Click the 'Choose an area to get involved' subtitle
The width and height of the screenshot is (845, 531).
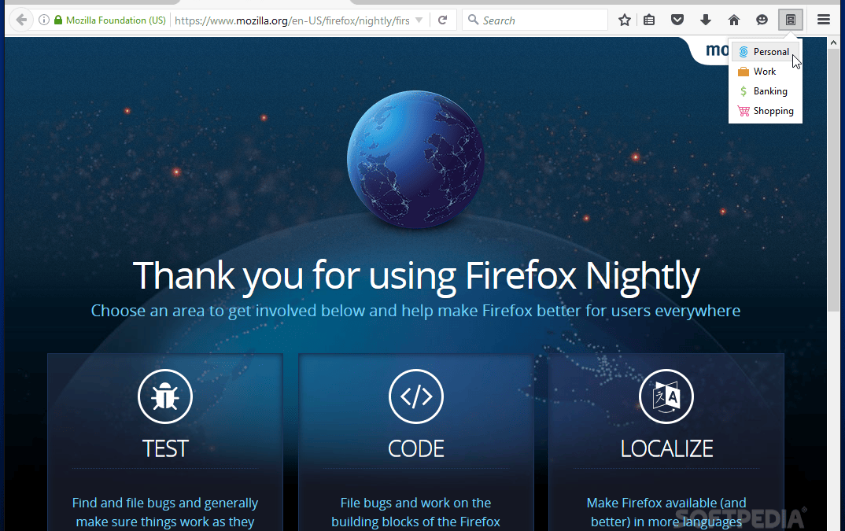click(x=415, y=311)
